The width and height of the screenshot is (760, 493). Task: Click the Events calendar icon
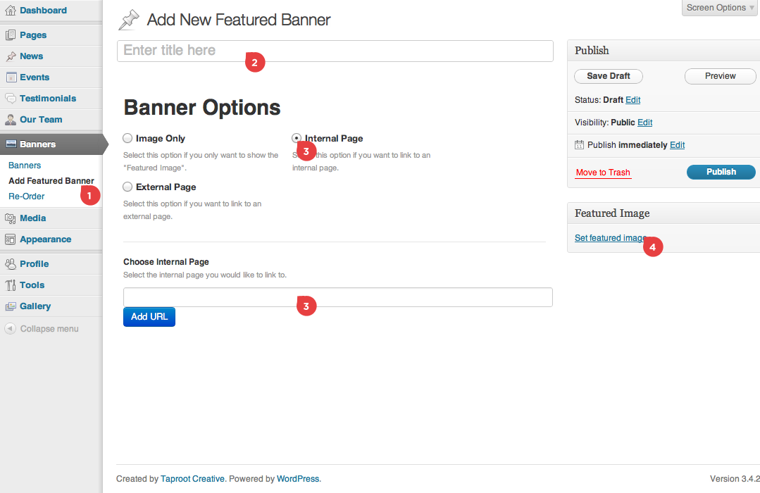11,77
